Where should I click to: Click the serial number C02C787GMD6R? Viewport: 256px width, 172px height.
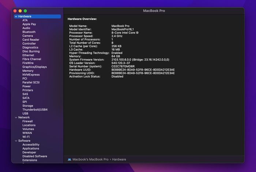pos(123,66)
